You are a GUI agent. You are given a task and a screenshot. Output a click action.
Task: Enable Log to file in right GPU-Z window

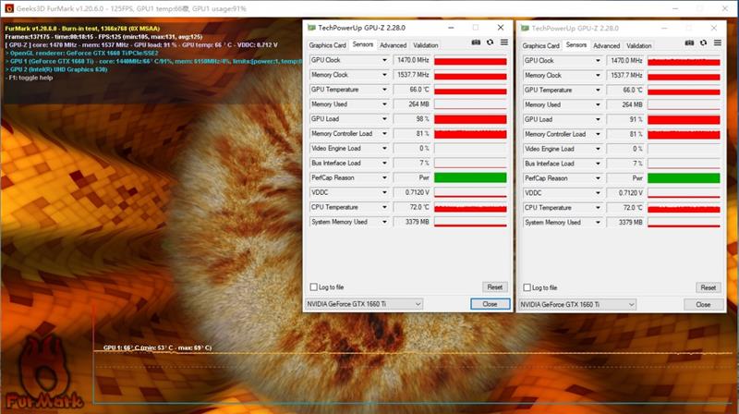pos(526,287)
